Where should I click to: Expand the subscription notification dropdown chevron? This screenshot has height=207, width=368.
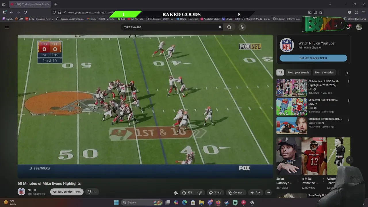95,192
